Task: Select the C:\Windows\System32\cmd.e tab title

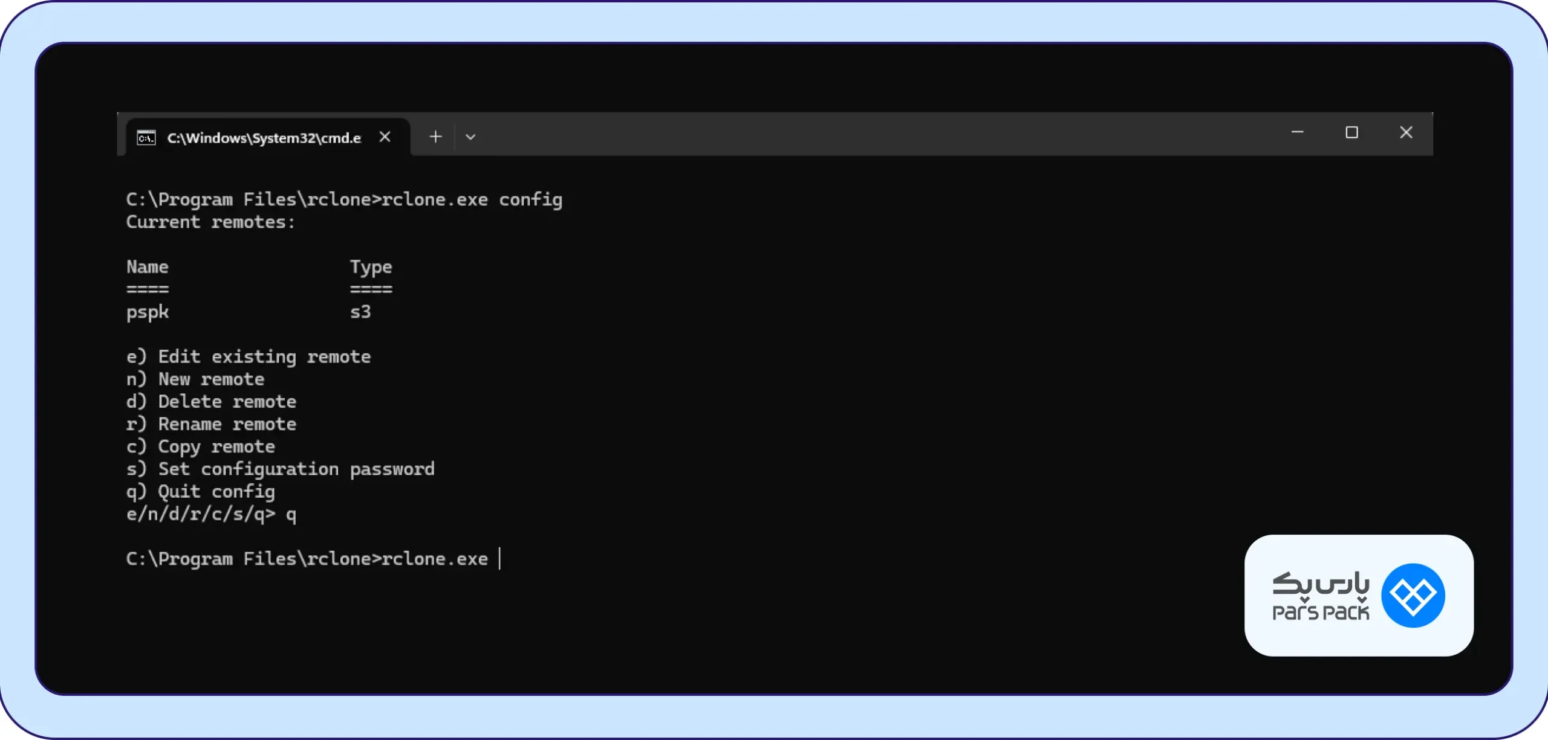Action: pos(264,138)
